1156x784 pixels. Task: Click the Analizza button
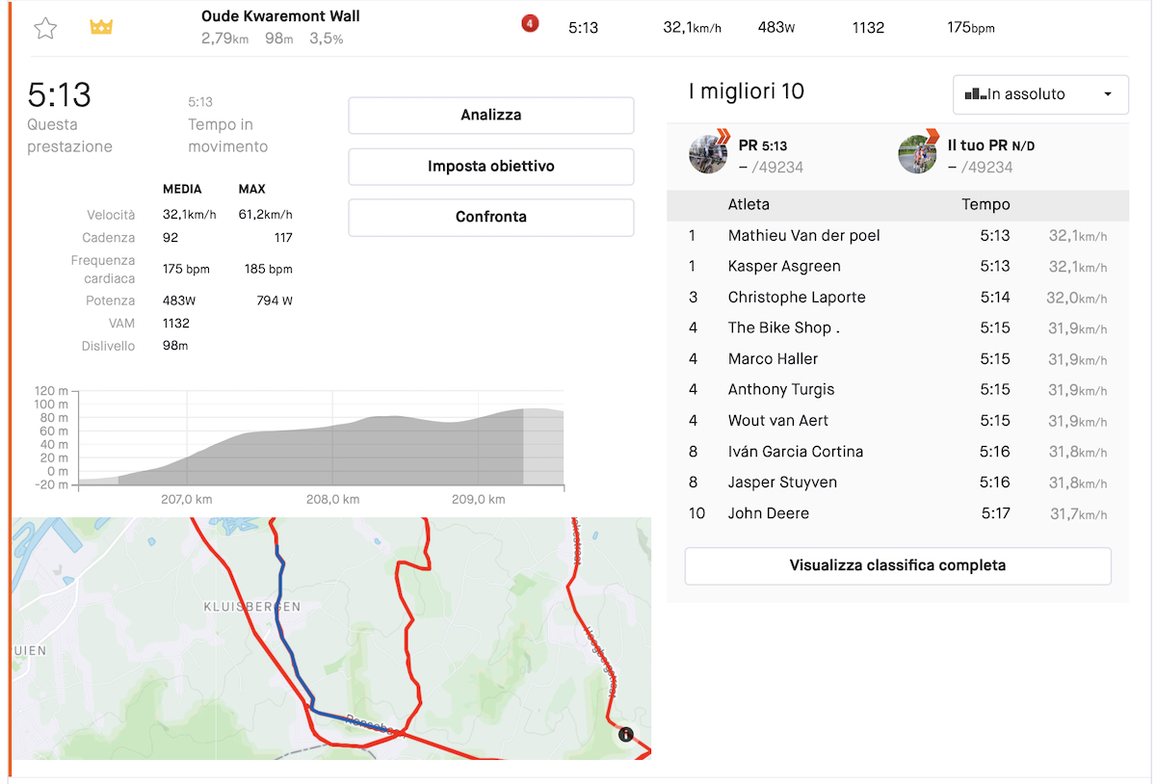coord(490,116)
